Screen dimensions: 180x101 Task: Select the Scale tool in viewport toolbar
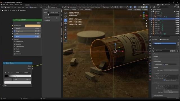point(66,27)
